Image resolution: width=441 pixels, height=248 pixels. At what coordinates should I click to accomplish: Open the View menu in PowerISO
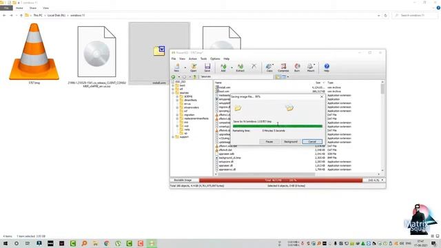click(182, 59)
